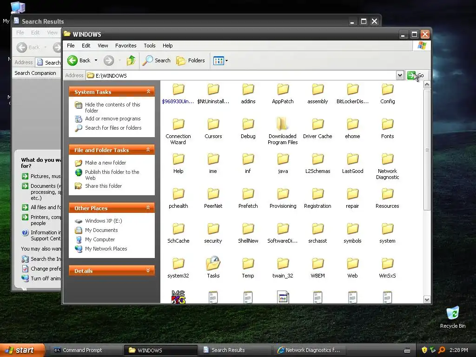Select the security folder icon
The image size is (476, 357).
213,229
